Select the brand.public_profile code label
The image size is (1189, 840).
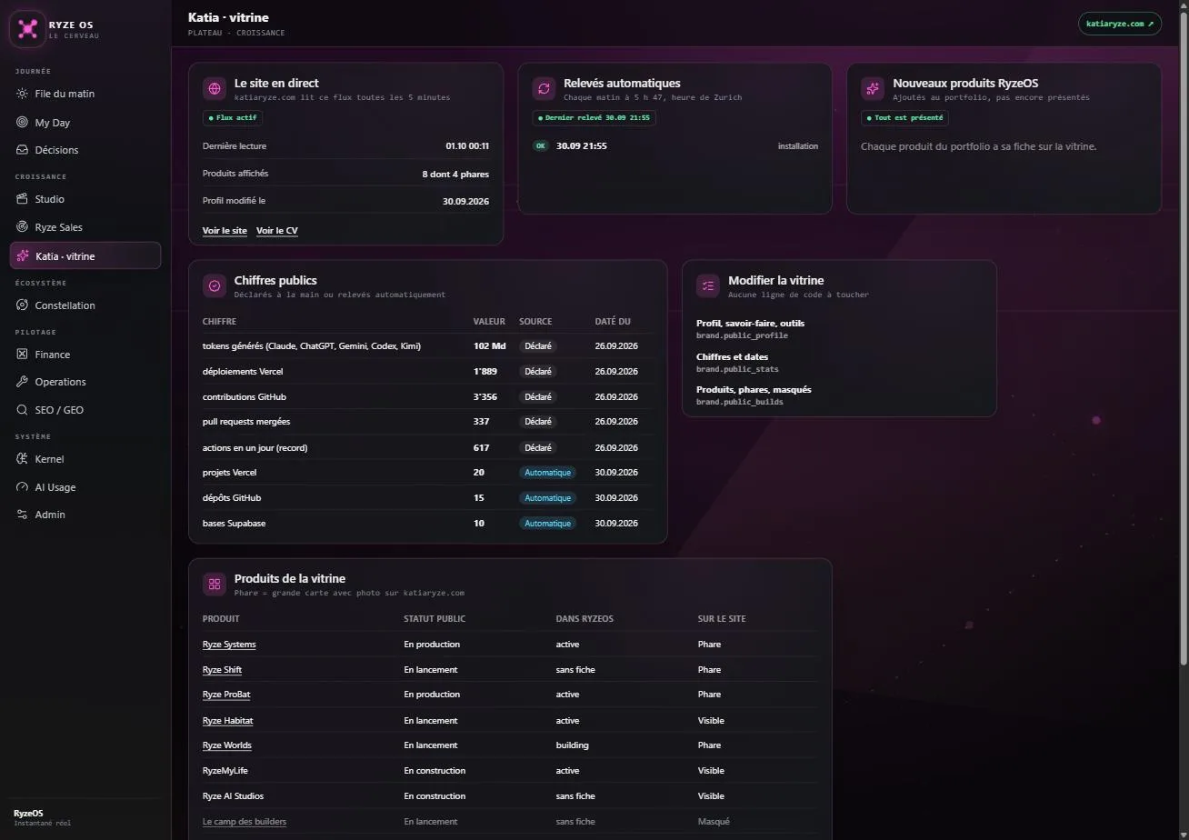(x=742, y=335)
